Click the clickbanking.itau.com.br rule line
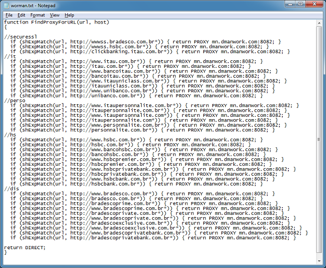326x268 pixels. 141,51
